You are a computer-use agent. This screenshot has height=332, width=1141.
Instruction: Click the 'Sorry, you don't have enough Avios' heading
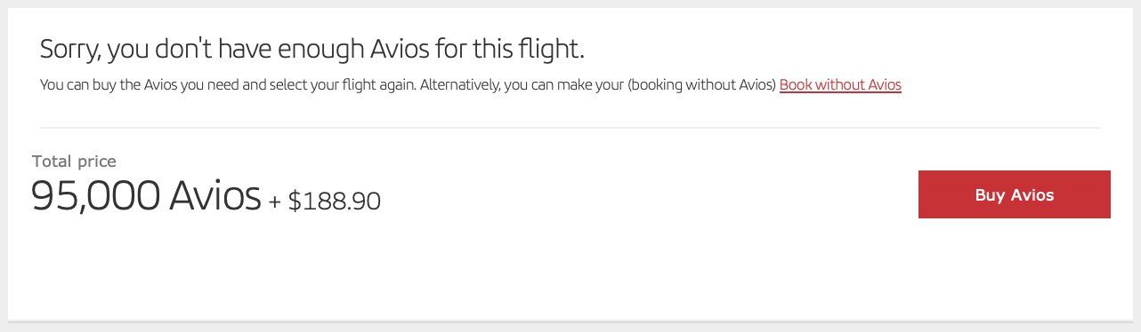point(312,49)
